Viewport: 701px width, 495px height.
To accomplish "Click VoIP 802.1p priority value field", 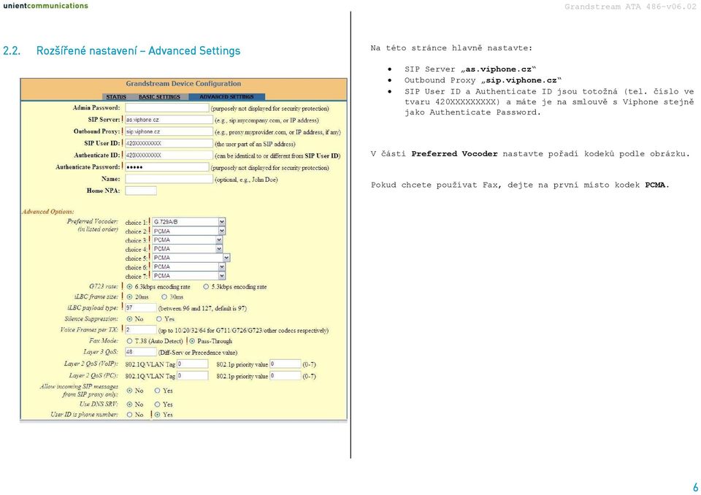I will [x=286, y=364].
